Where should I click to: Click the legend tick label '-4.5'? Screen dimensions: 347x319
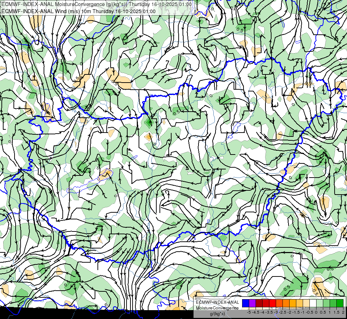tap(256, 312)
